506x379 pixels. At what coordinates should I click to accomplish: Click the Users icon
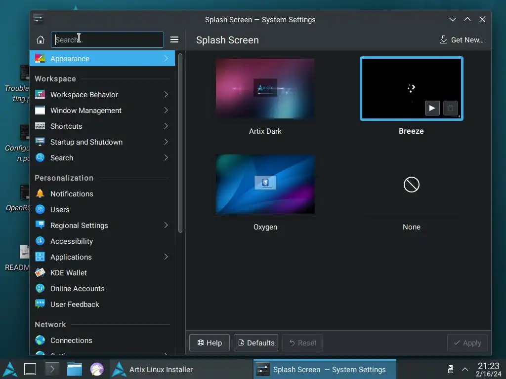coord(40,209)
